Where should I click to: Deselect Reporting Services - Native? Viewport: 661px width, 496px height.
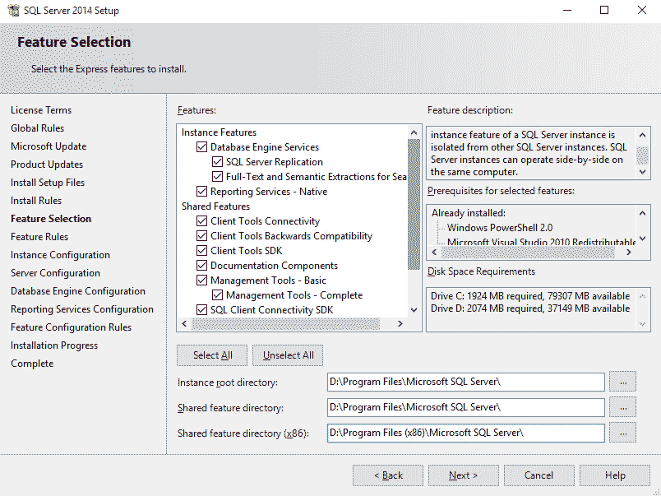(201, 191)
